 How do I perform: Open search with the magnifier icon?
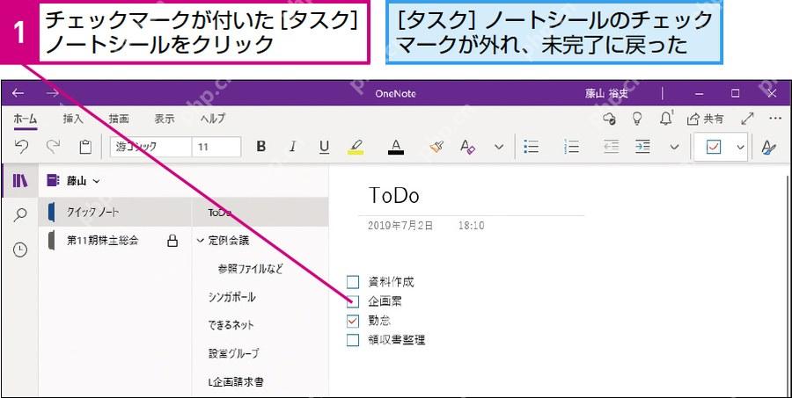(20, 215)
